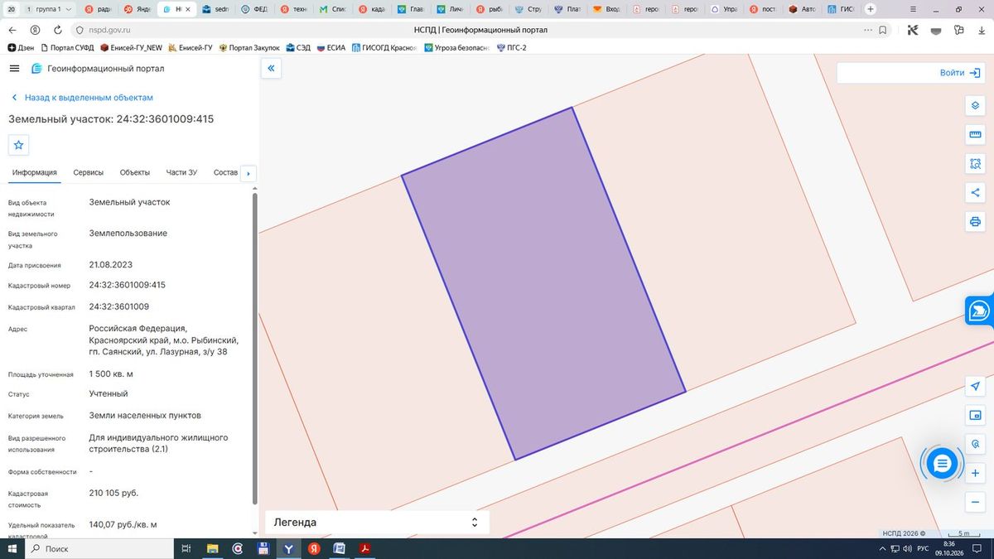Image resolution: width=994 pixels, height=559 pixels.
Task: Open the Состав tab
Action: 225,172
